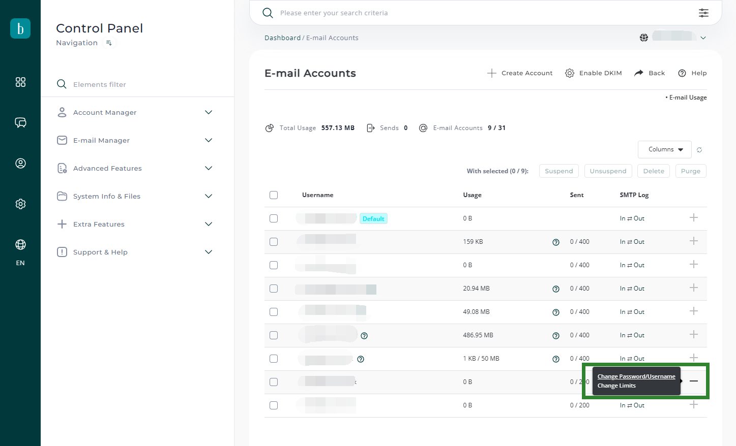
Task: Click the Dashboard breadcrumb link
Action: click(282, 38)
